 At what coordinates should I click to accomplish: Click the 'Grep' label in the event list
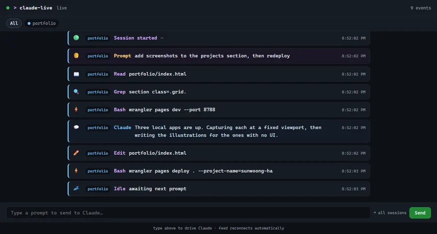point(120,92)
